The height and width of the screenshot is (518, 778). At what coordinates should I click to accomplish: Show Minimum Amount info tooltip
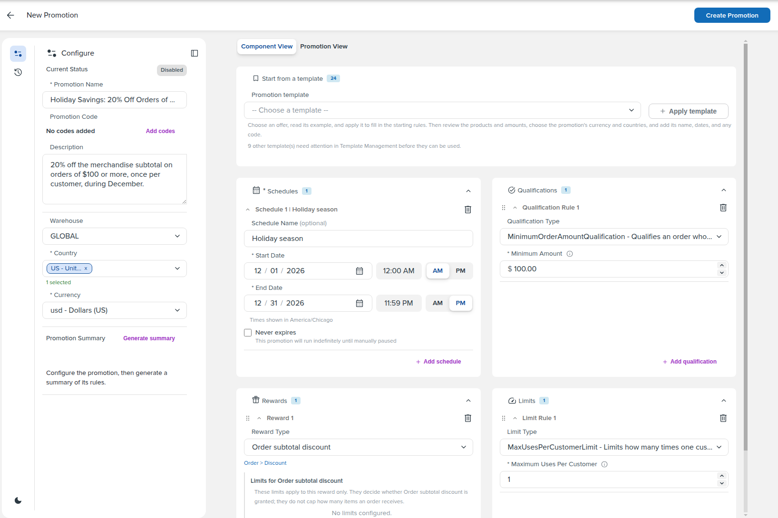[x=570, y=254]
